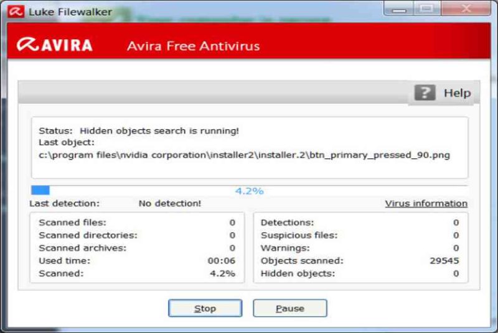Pause the scan
Image resolution: width=498 pixels, height=333 pixels.
[x=290, y=308]
